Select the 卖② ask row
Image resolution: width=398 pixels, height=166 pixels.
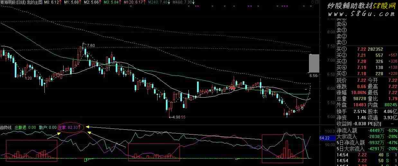coord(367,36)
